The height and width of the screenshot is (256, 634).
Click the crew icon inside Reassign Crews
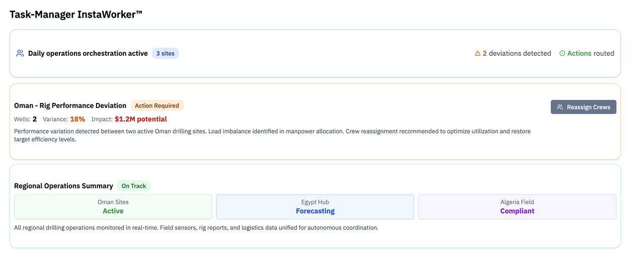560,107
